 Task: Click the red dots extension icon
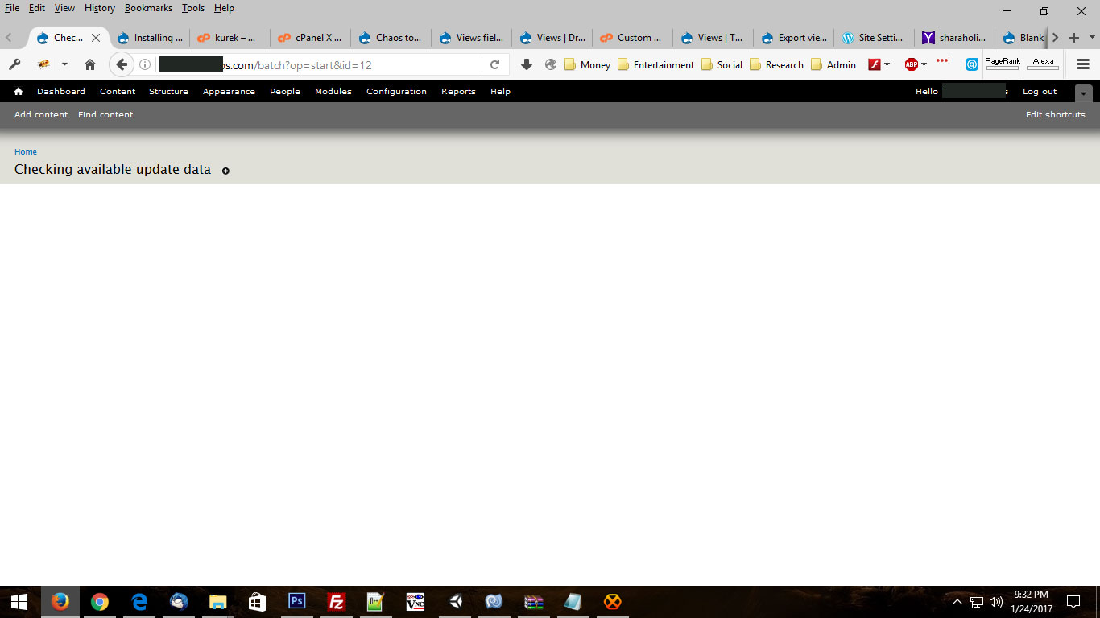pyautogui.click(x=942, y=60)
